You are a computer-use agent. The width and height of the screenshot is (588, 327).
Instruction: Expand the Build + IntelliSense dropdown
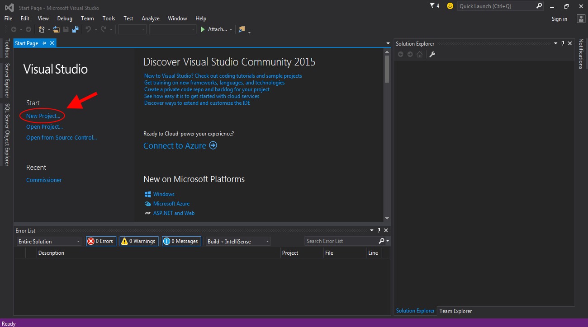click(238, 241)
